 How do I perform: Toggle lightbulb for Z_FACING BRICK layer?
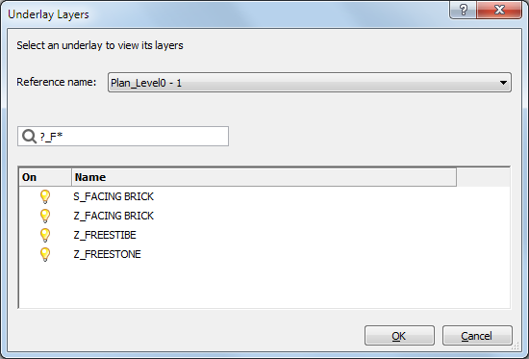45,216
